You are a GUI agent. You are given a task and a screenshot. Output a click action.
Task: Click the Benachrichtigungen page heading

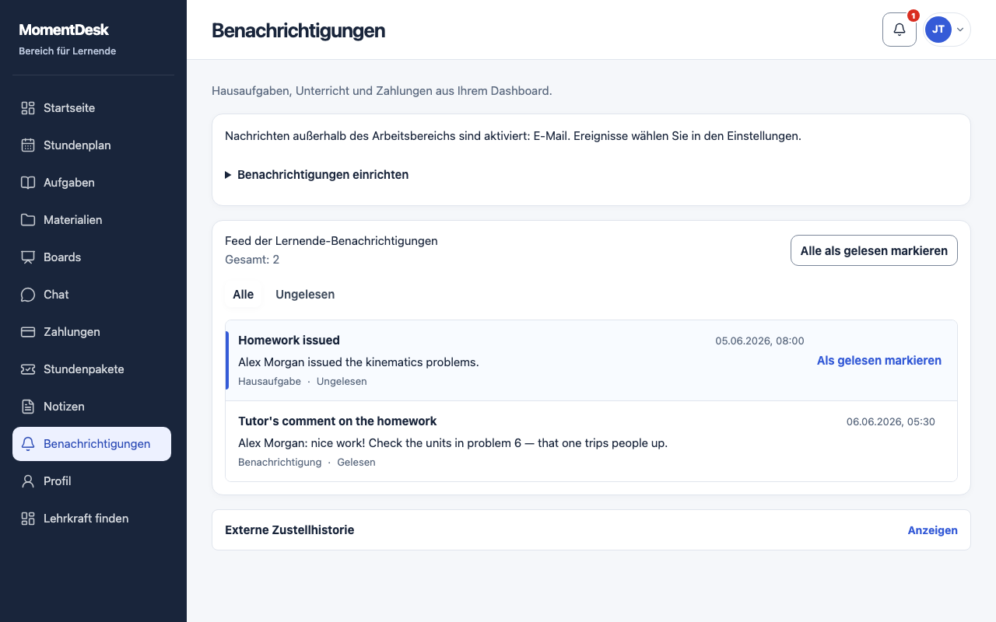tap(299, 30)
